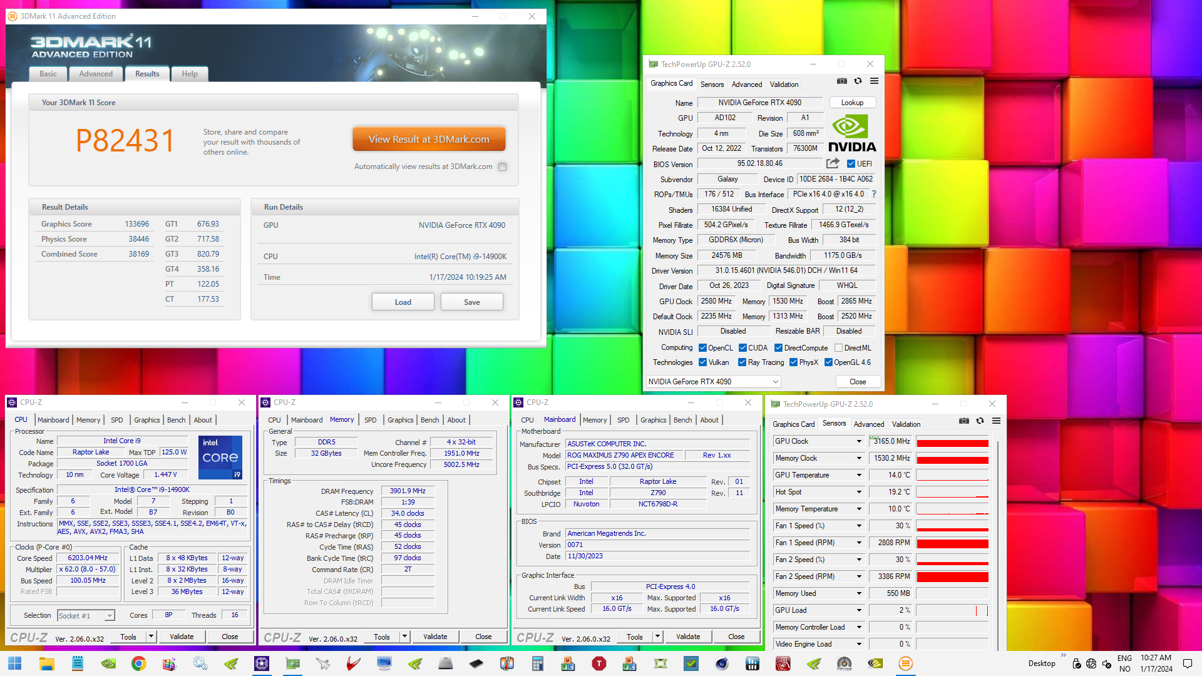Open the Windows Start menu
1202x676 pixels.
click(15, 663)
